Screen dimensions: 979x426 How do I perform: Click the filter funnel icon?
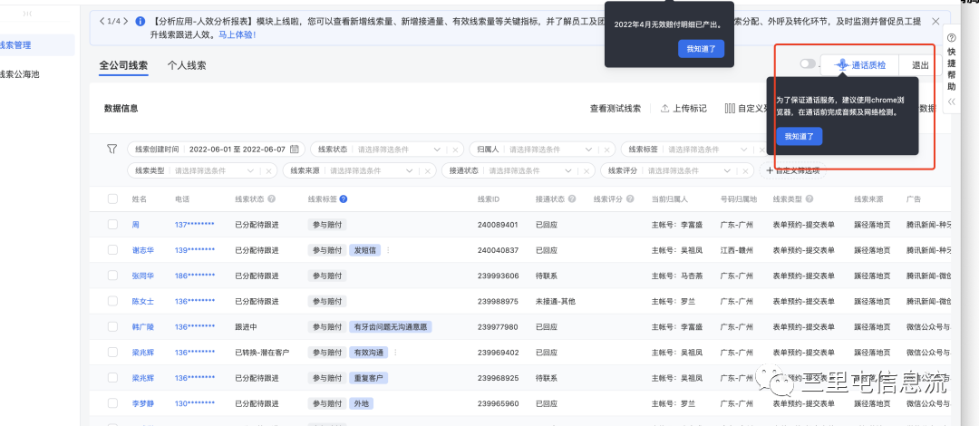point(111,150)
